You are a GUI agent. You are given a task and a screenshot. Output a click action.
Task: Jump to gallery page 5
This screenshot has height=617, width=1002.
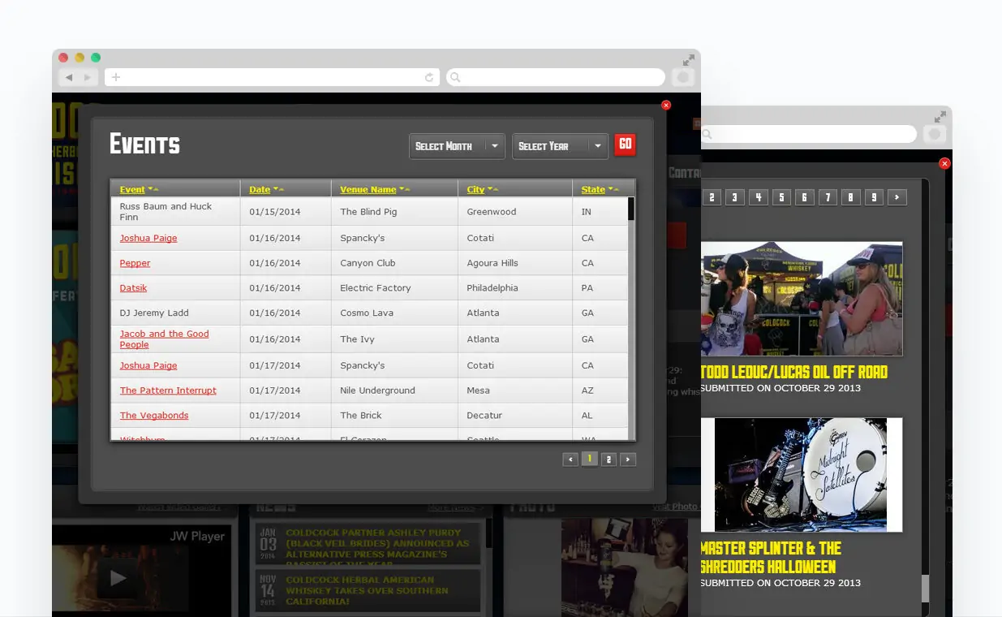click(x=781, y=197)
